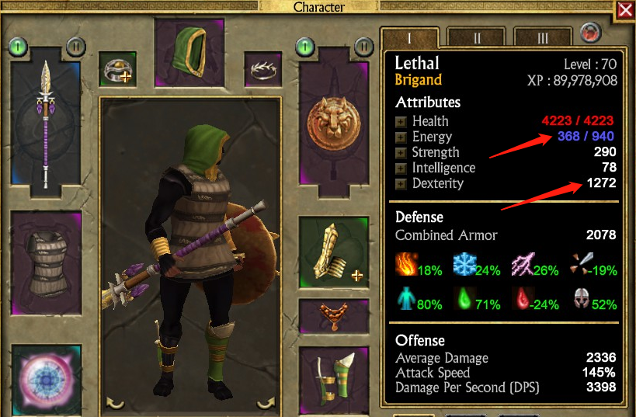The height and width of the screenshot is (417, 636).
Task: Rotate character model left arrow
Action: pos(115,403)
